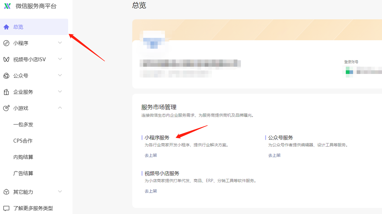Click the 公众号 official account icon
The image size is (382, 214).
6,76
